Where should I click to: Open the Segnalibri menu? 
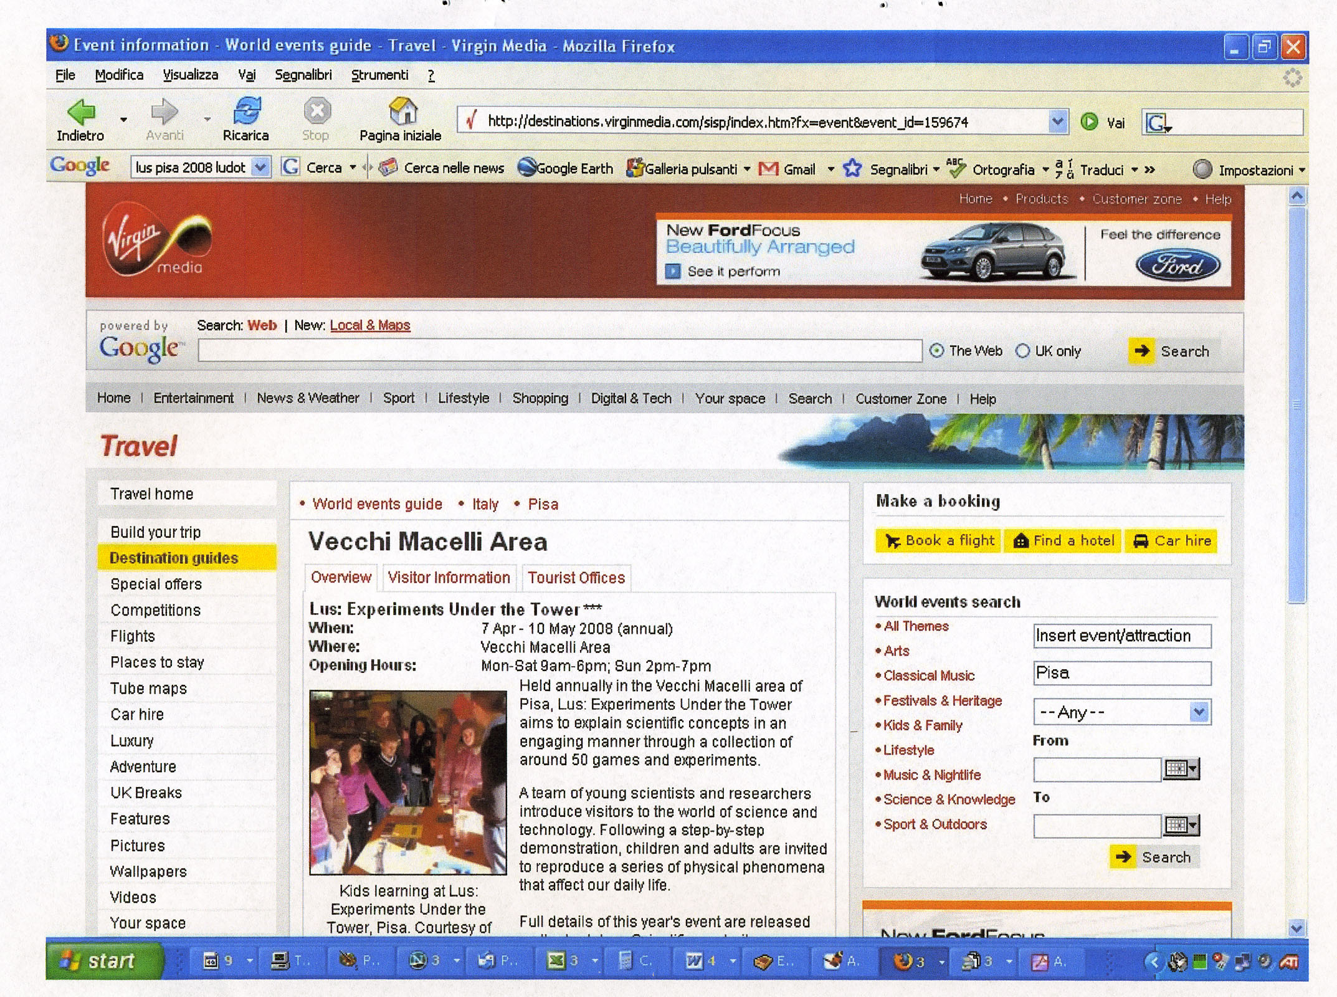coord(303,75)
